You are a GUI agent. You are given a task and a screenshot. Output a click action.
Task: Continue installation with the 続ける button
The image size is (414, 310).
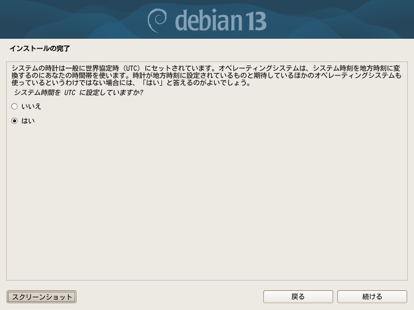[372, 297]
